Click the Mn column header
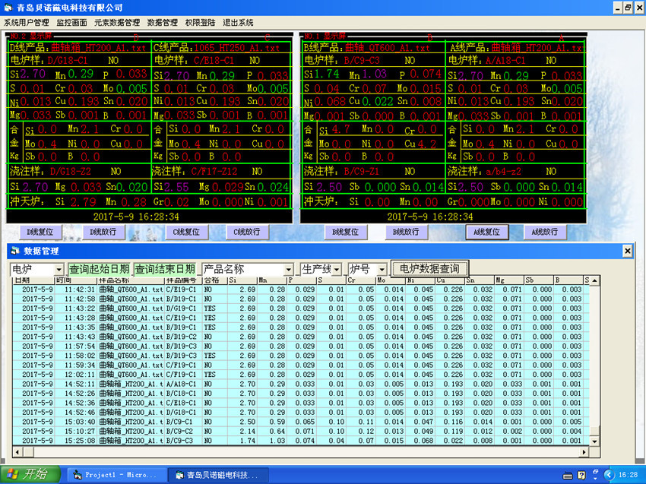Screen dimensions: 646x484 pyautogui.click(x=272, y=280)
